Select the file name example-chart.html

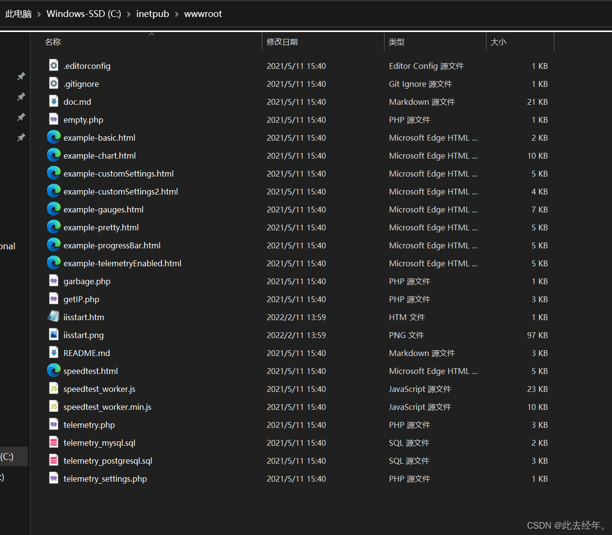click(x=99, y=156)
